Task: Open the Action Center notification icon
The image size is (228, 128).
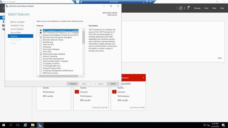Action: [223, 125]
